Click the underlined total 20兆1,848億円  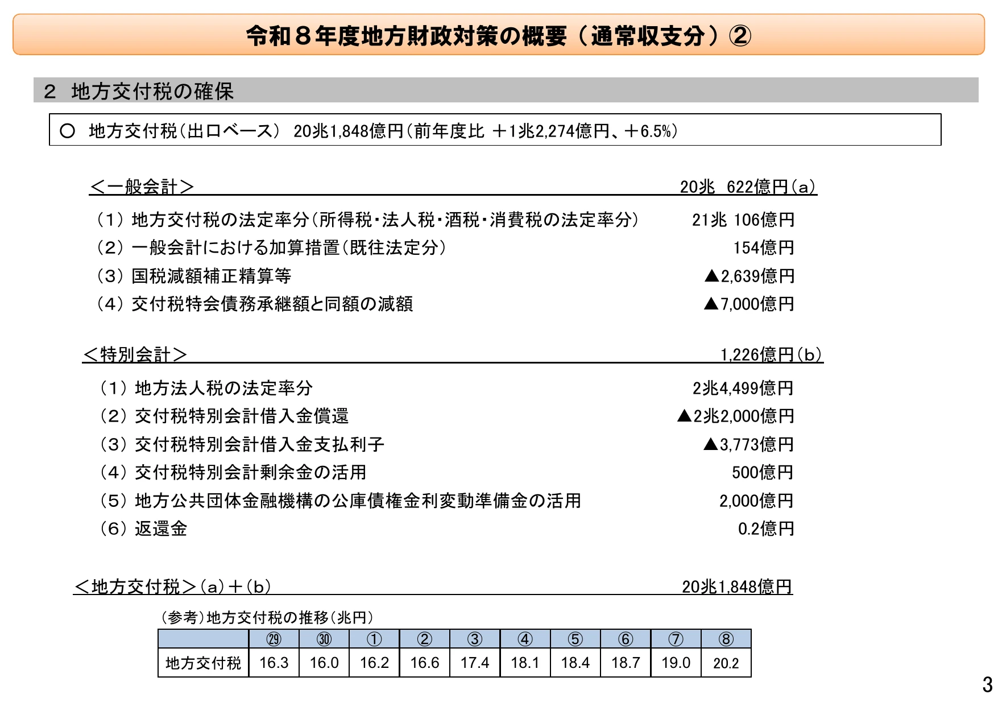tap(737, 587)
